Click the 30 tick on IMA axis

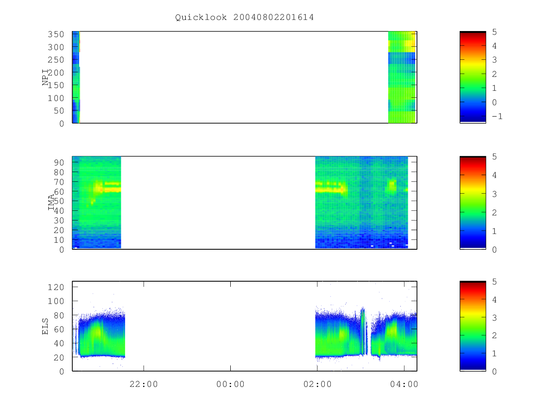pos(59,221)
